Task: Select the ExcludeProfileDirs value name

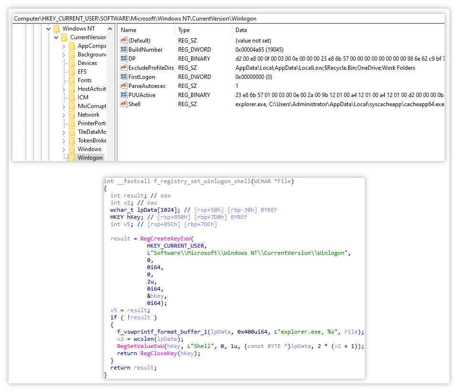Action: point(151,68)
